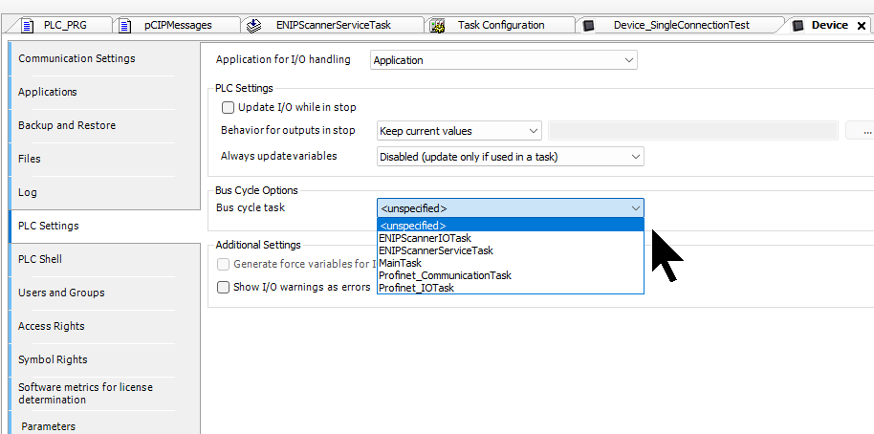Screen dimensions: 874x434
Task: Choose ENIPScannerServiceTask as bus cycle task
Action: pos(510,250)
